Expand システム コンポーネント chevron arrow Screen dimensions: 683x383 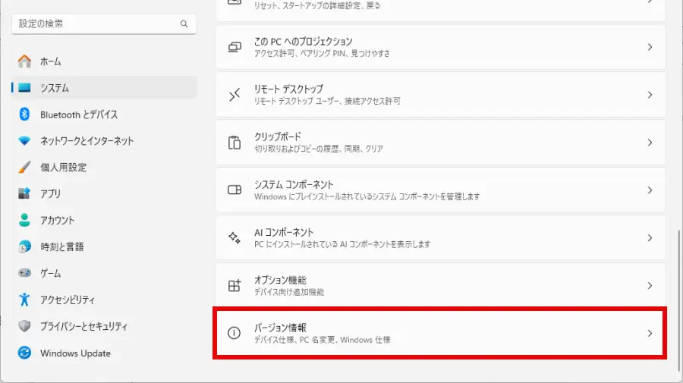[x=650, y=190]
